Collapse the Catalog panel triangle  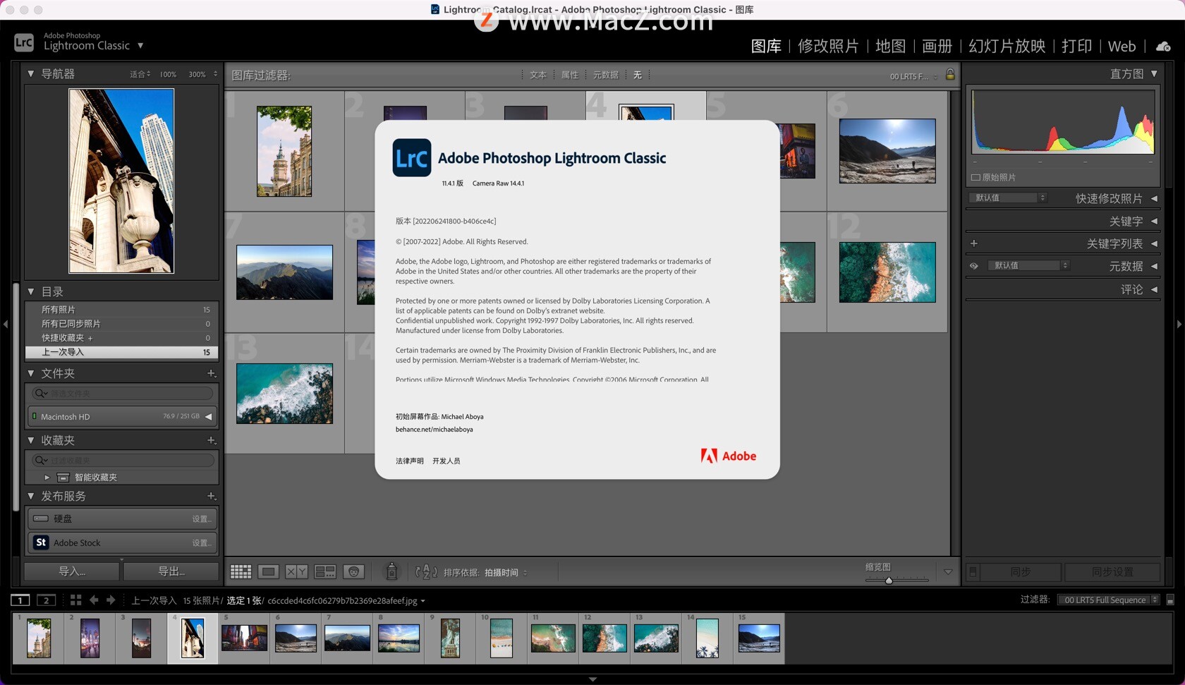point(31,291)
